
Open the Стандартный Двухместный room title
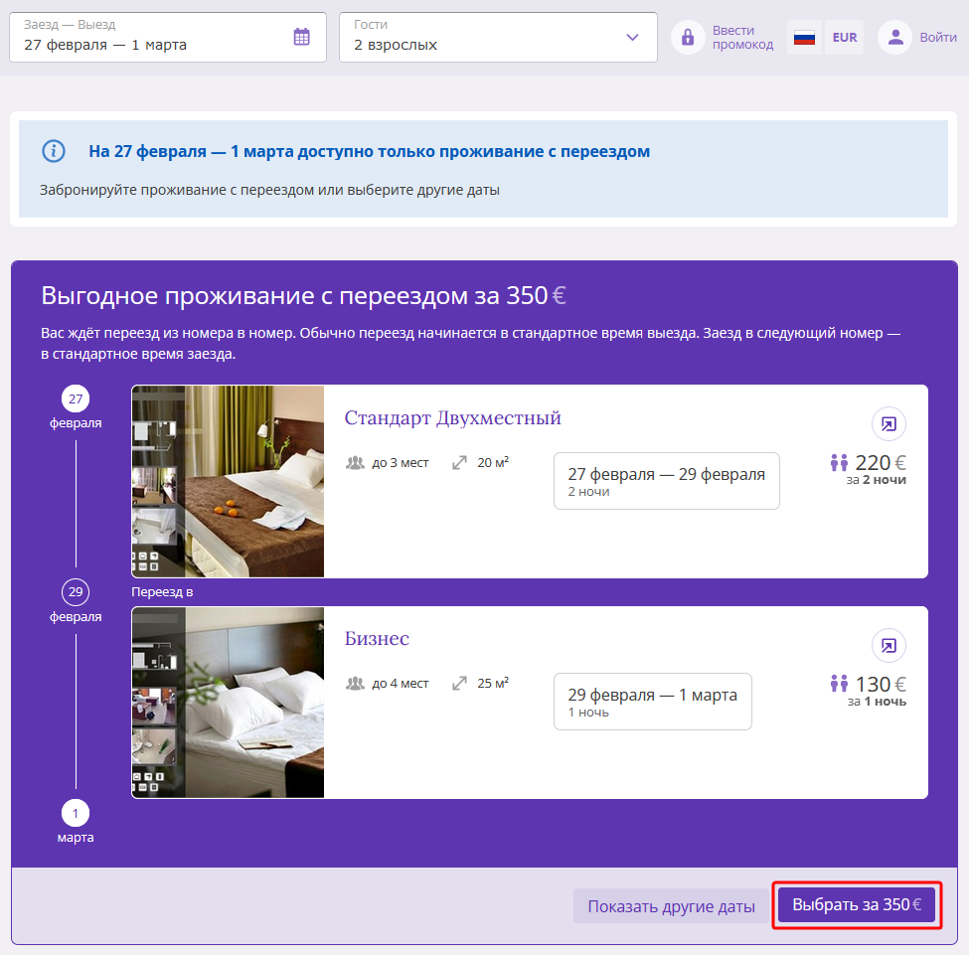pos(452,417)
